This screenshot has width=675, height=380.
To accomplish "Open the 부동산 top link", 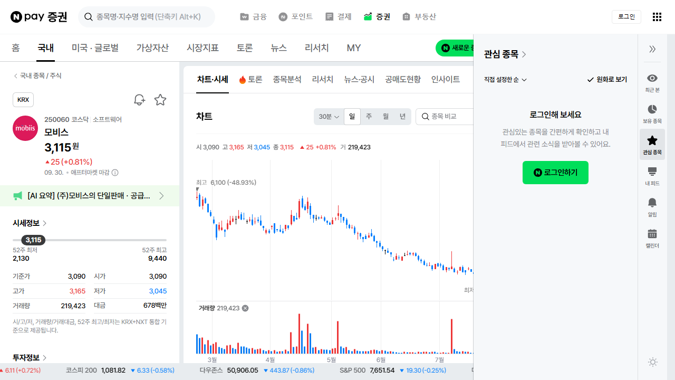I will pos(419,17).
